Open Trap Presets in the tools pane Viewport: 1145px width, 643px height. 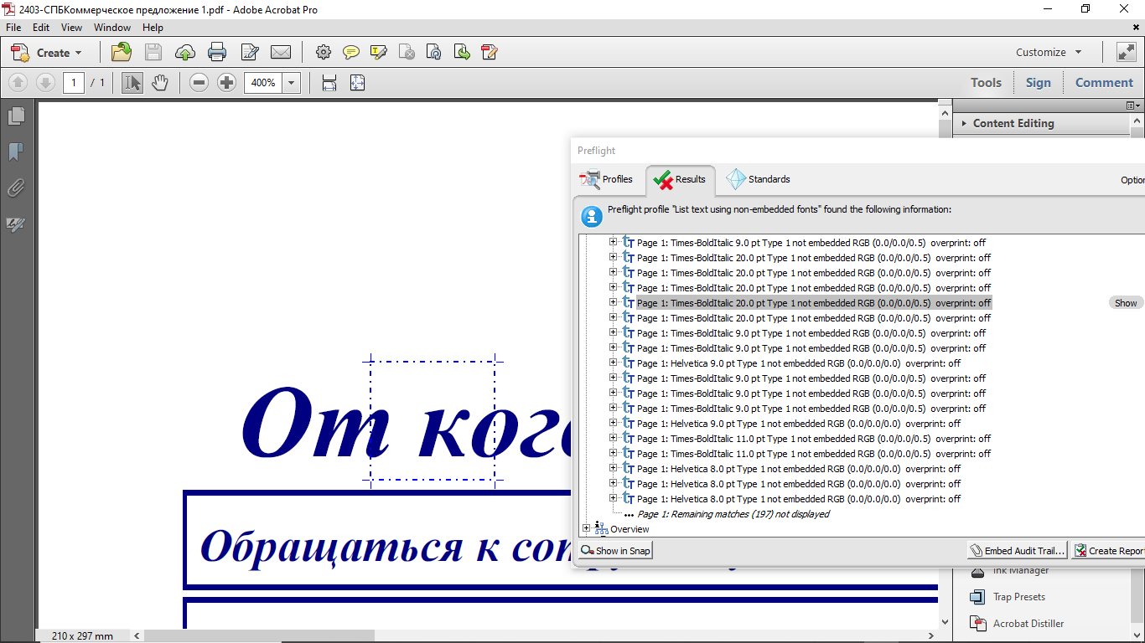point(1018,597)
